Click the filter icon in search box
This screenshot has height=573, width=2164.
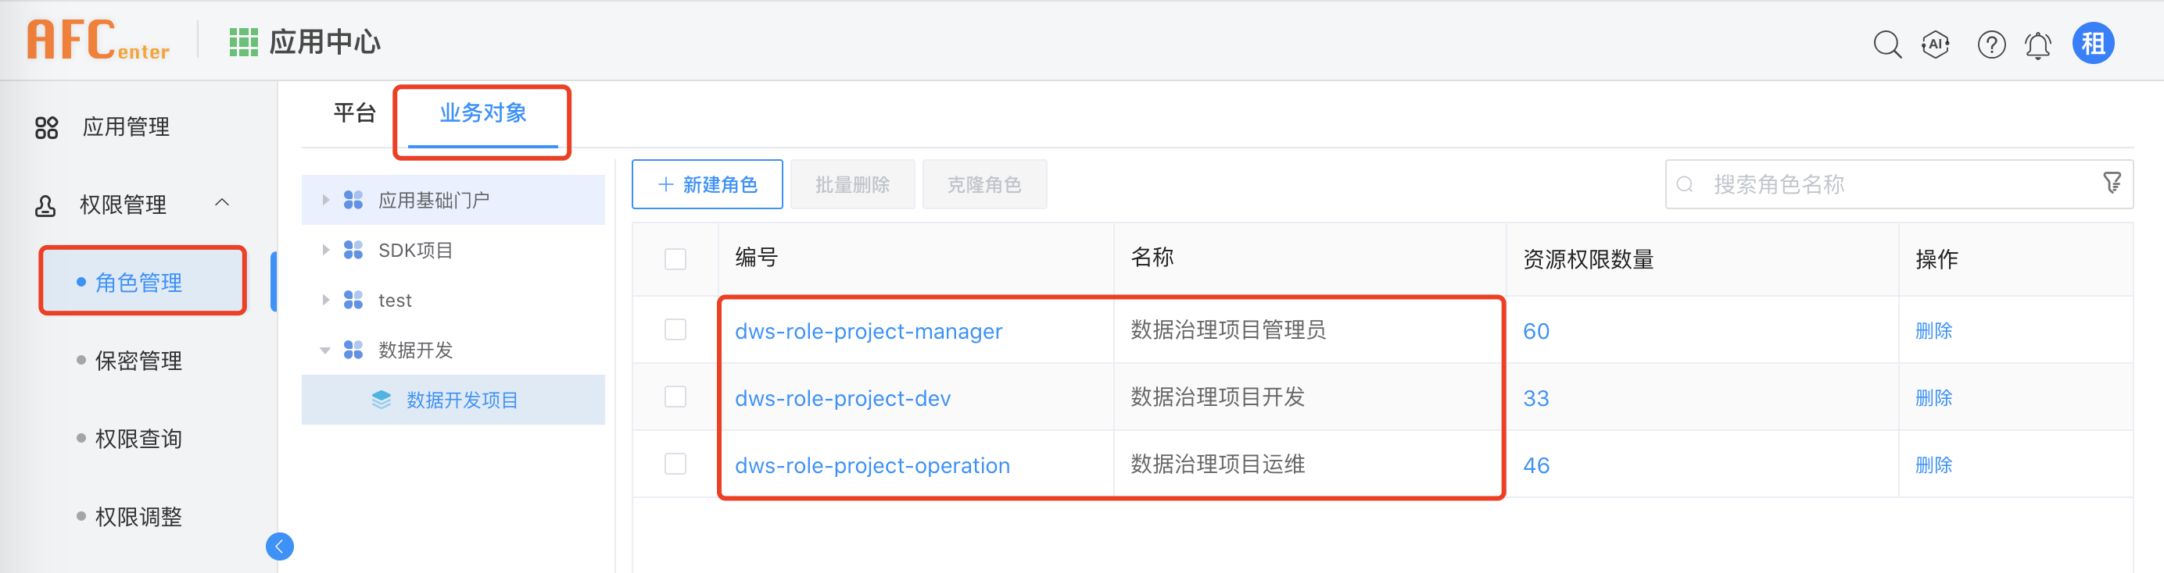pos(2112,183)
